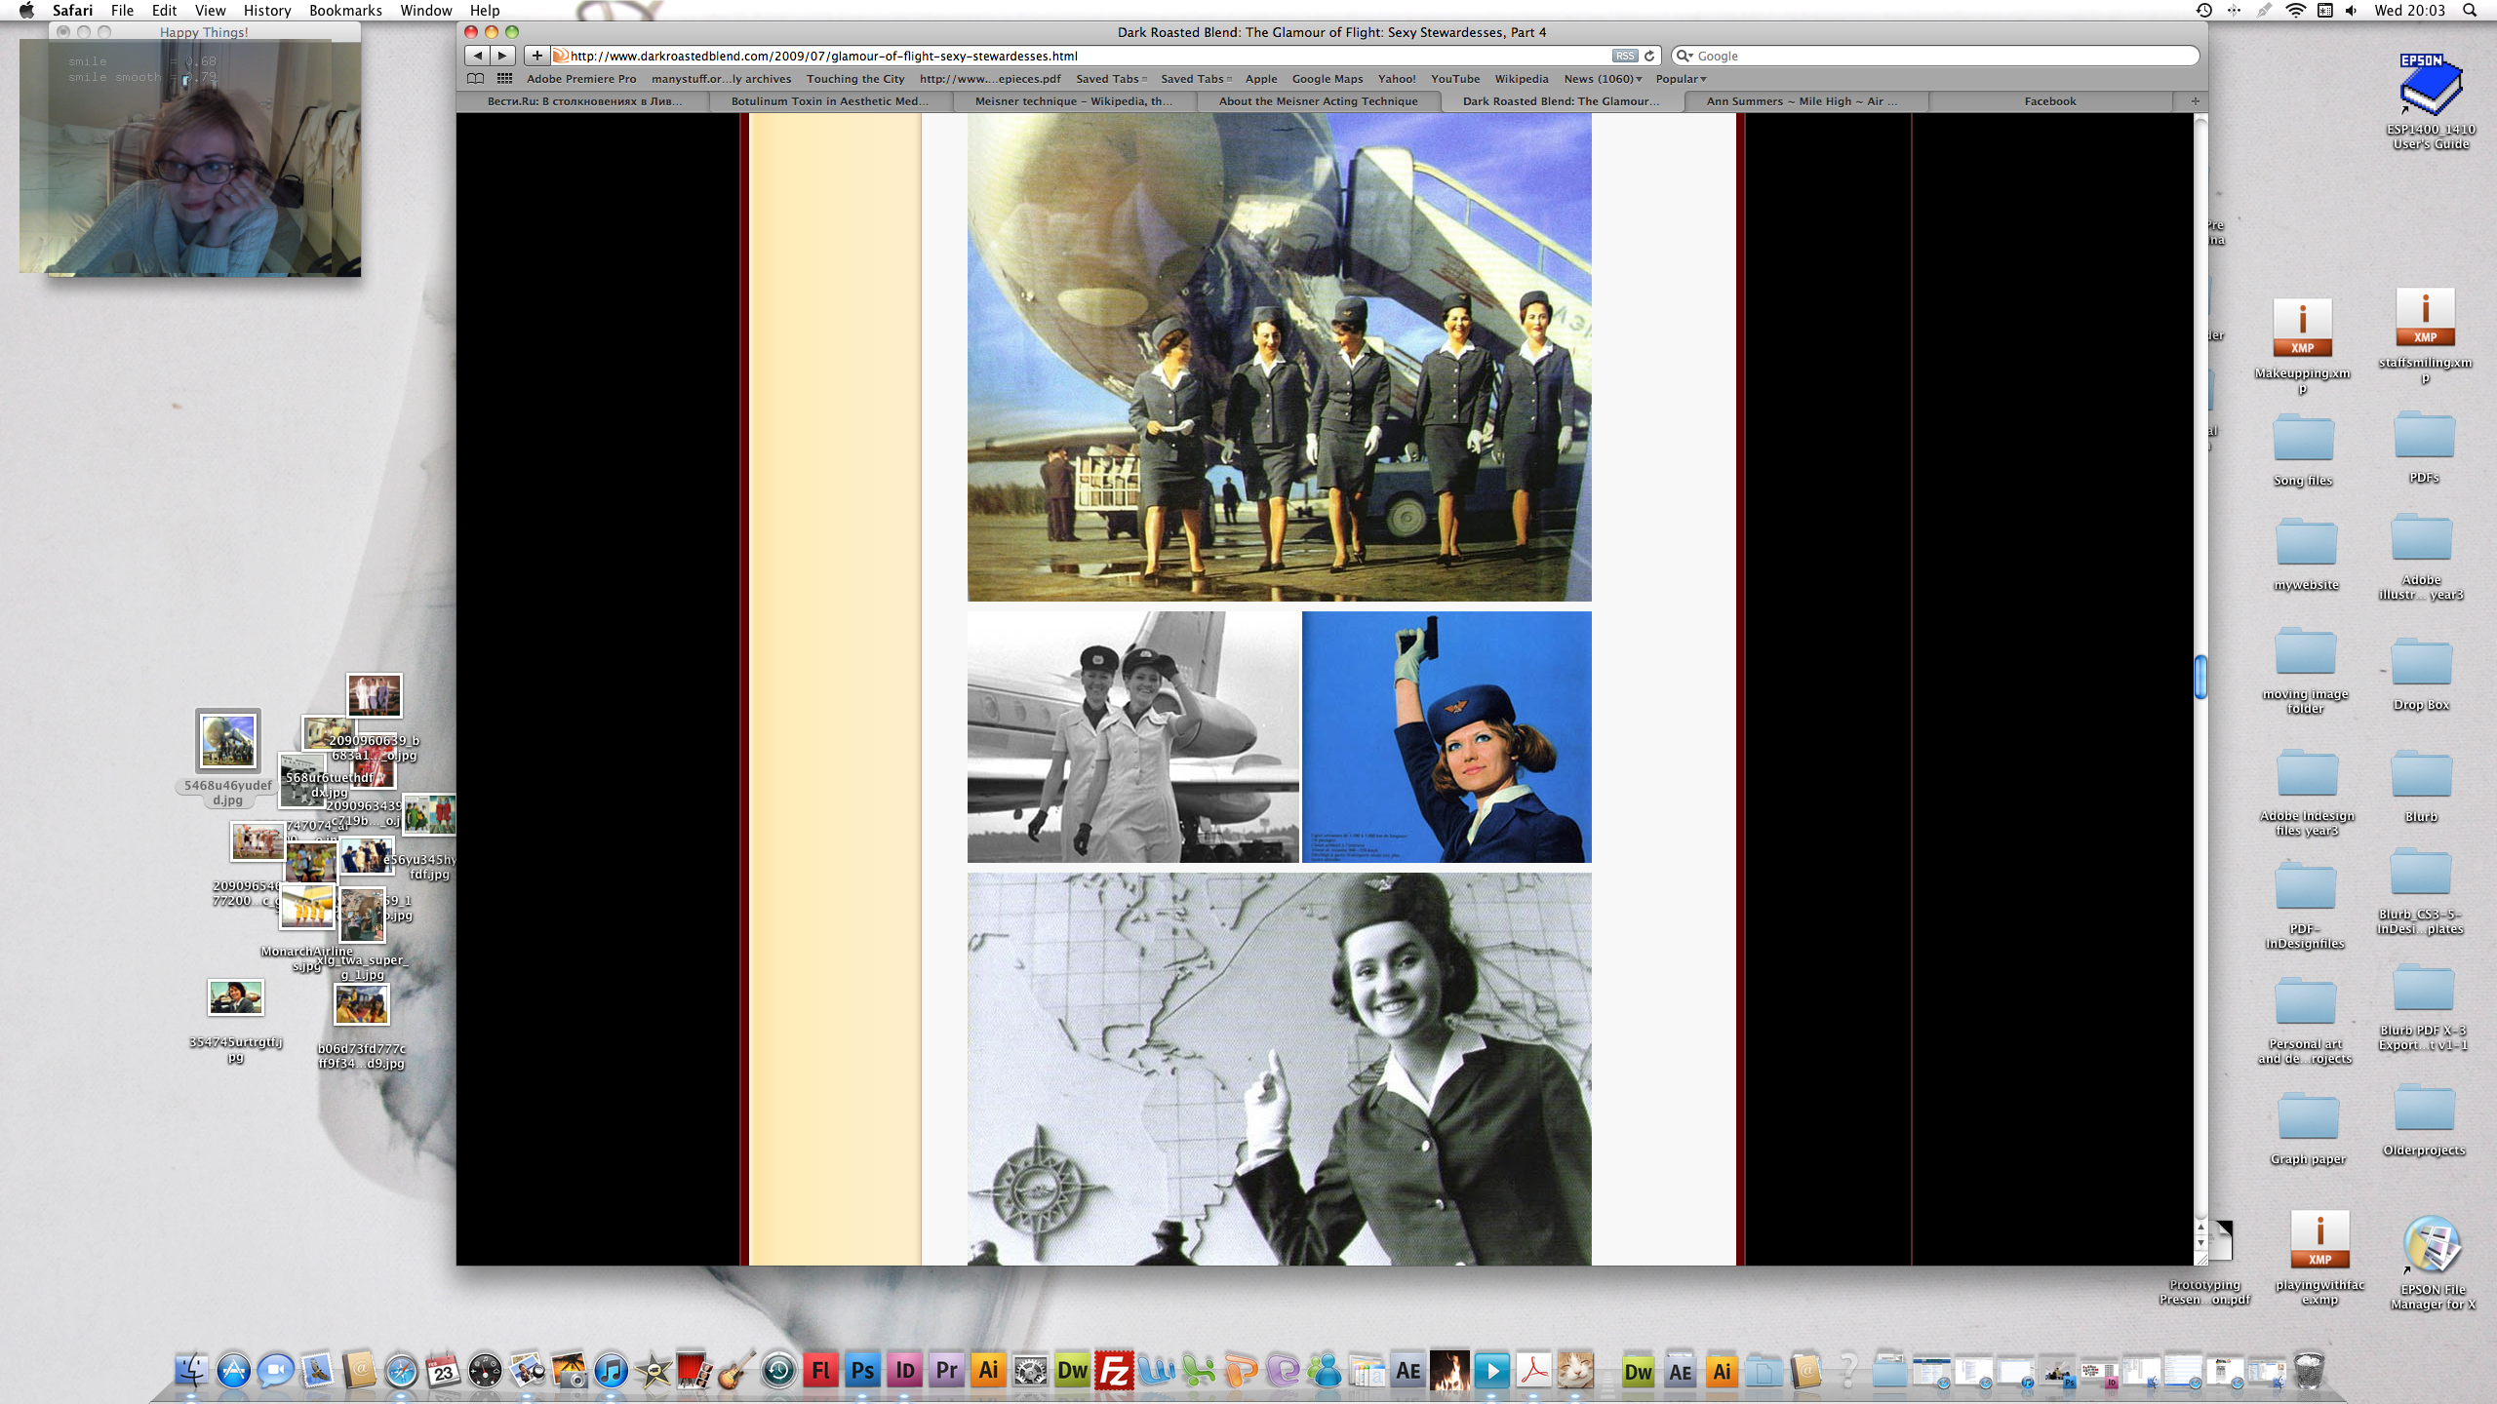
Task: Show all bookmarks with the book icon
Action: [475, 79]
